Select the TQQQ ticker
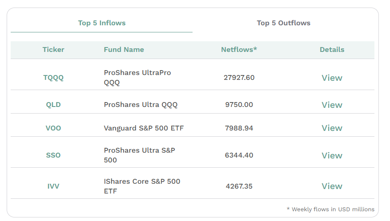This screenshot has height=221, width=390. pyautogui.click(x=53, y=78)
